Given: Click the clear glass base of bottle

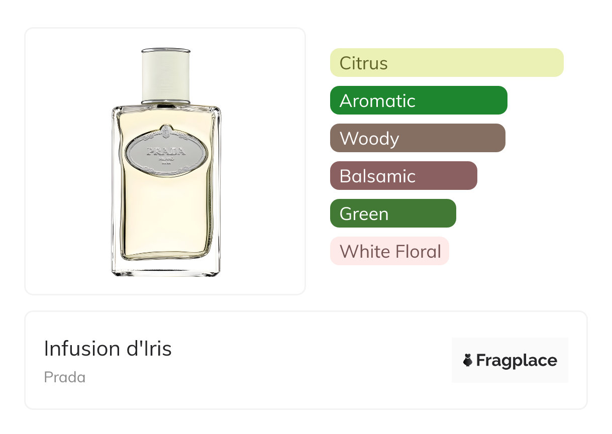Looking at the screenshot, I should click(x=166, y=267).
